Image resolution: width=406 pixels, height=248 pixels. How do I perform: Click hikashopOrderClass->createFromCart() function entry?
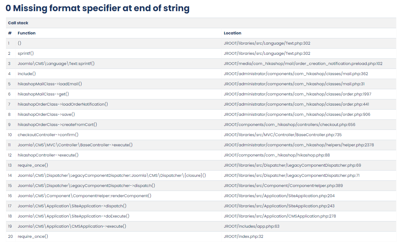click(57, 125)
